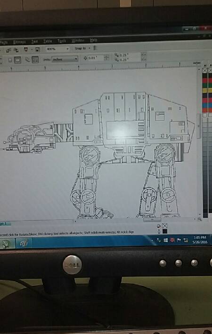Click the fill bucket icon in status bar
Screen dimensions: 212x334
159,226
